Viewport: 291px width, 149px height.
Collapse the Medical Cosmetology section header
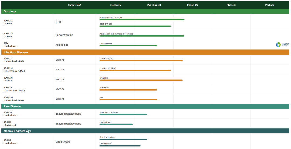pos(17,131)
